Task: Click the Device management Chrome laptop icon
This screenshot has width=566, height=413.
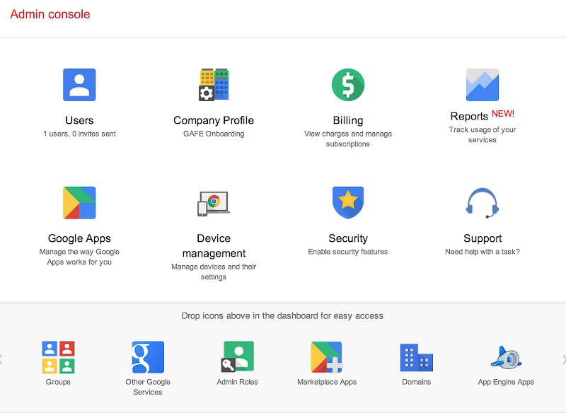Action: pyautogui.click(x=214, y=204)
